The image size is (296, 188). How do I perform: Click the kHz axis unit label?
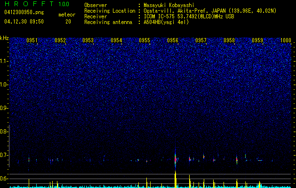(4, 38)
